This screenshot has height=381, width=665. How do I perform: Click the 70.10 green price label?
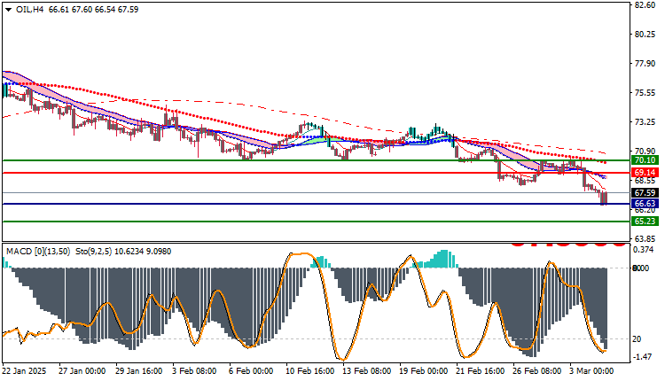click(x=645, y=160)
